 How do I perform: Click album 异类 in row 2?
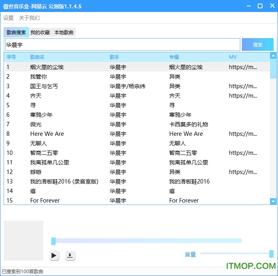175,77
